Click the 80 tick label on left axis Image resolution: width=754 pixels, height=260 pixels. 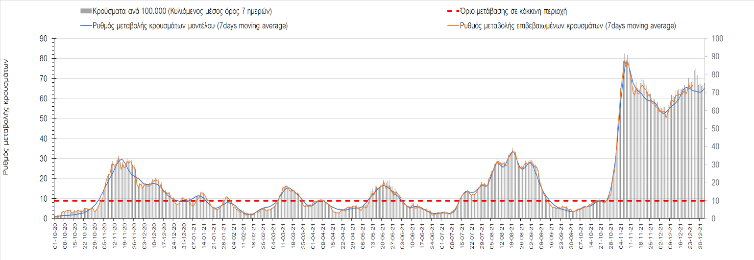coord(44,59)
